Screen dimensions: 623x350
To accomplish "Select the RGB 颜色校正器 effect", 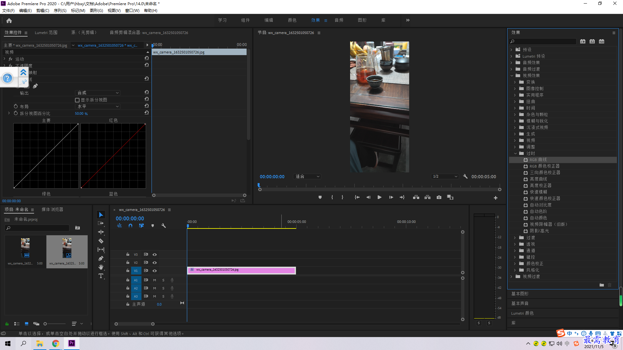I will (544, 166).
